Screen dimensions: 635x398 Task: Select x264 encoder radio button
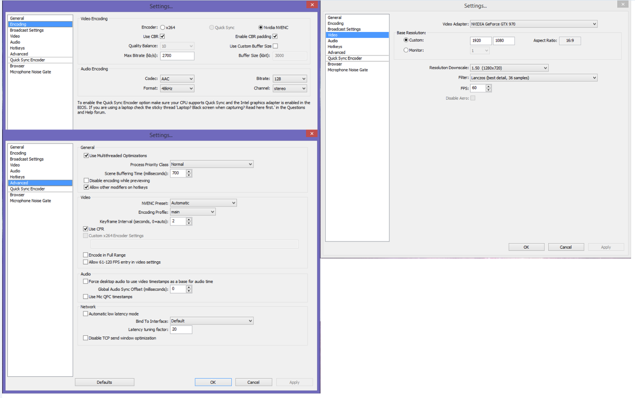tap(163, 27)
